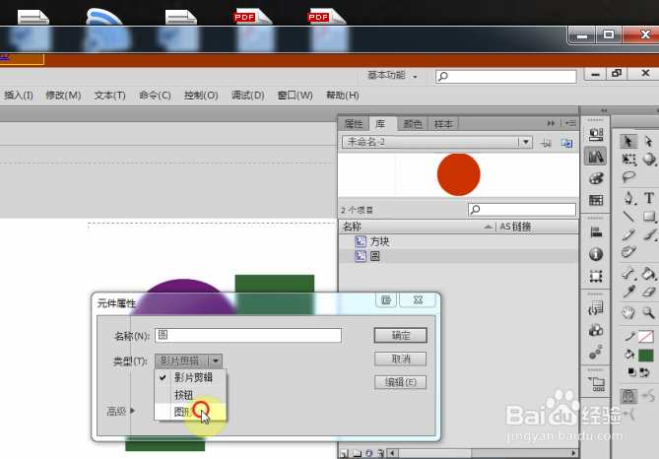Open the green fill color swatch
659x459 pixels.
(645, 356)
